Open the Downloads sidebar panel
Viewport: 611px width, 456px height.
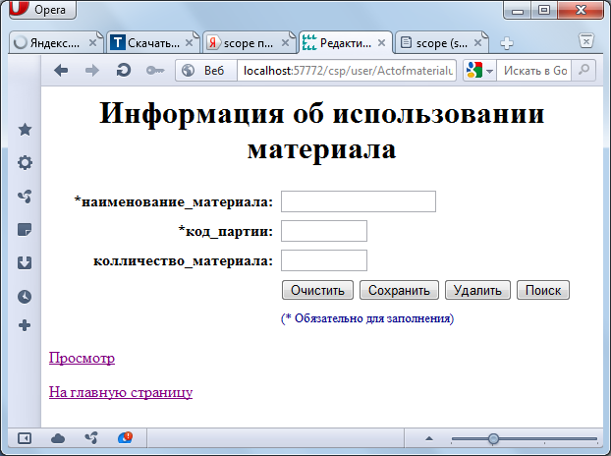[x=25, y=263]
